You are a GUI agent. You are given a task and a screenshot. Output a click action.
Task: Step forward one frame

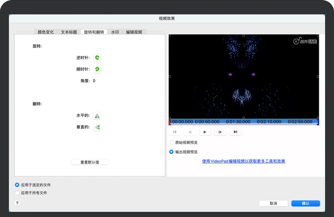pyautogui.click(x=220, y=132)
